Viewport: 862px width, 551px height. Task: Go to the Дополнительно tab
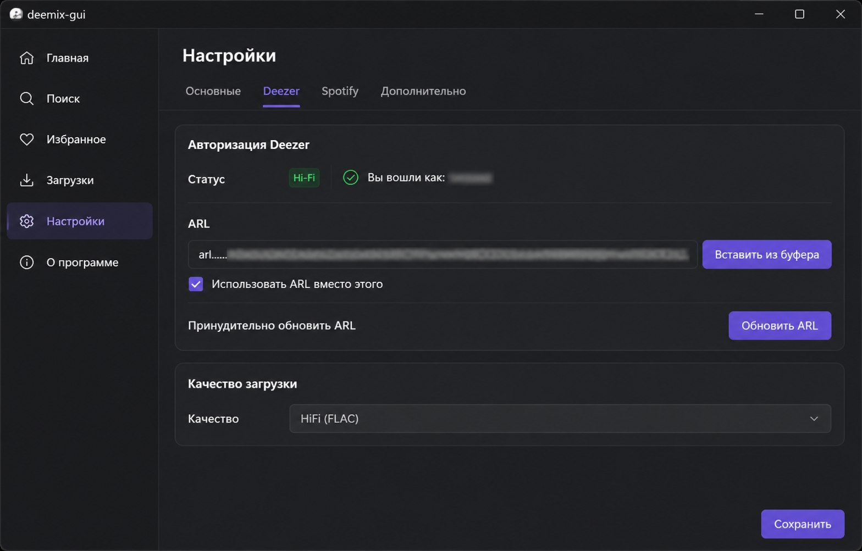(423, 91)
